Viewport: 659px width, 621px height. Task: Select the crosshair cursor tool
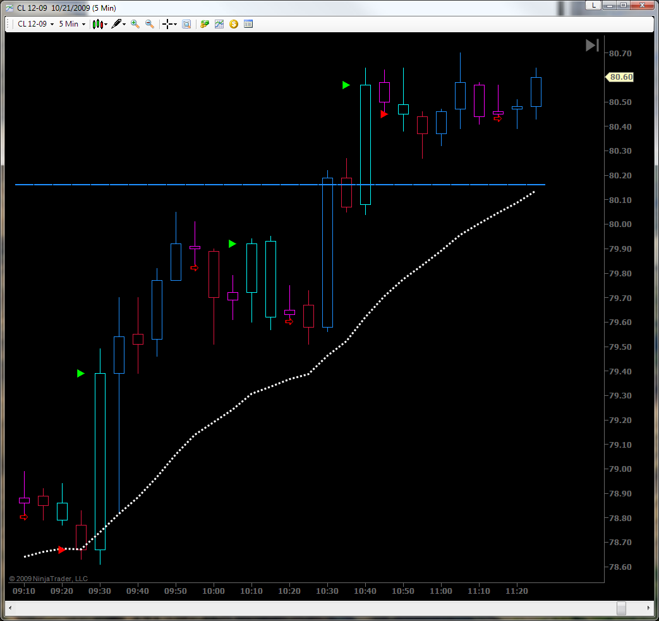[x=167, y=24]
